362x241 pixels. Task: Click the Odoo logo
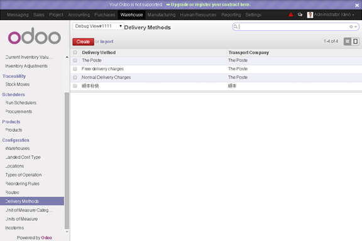pyautogui.click(x=35, y=36)
